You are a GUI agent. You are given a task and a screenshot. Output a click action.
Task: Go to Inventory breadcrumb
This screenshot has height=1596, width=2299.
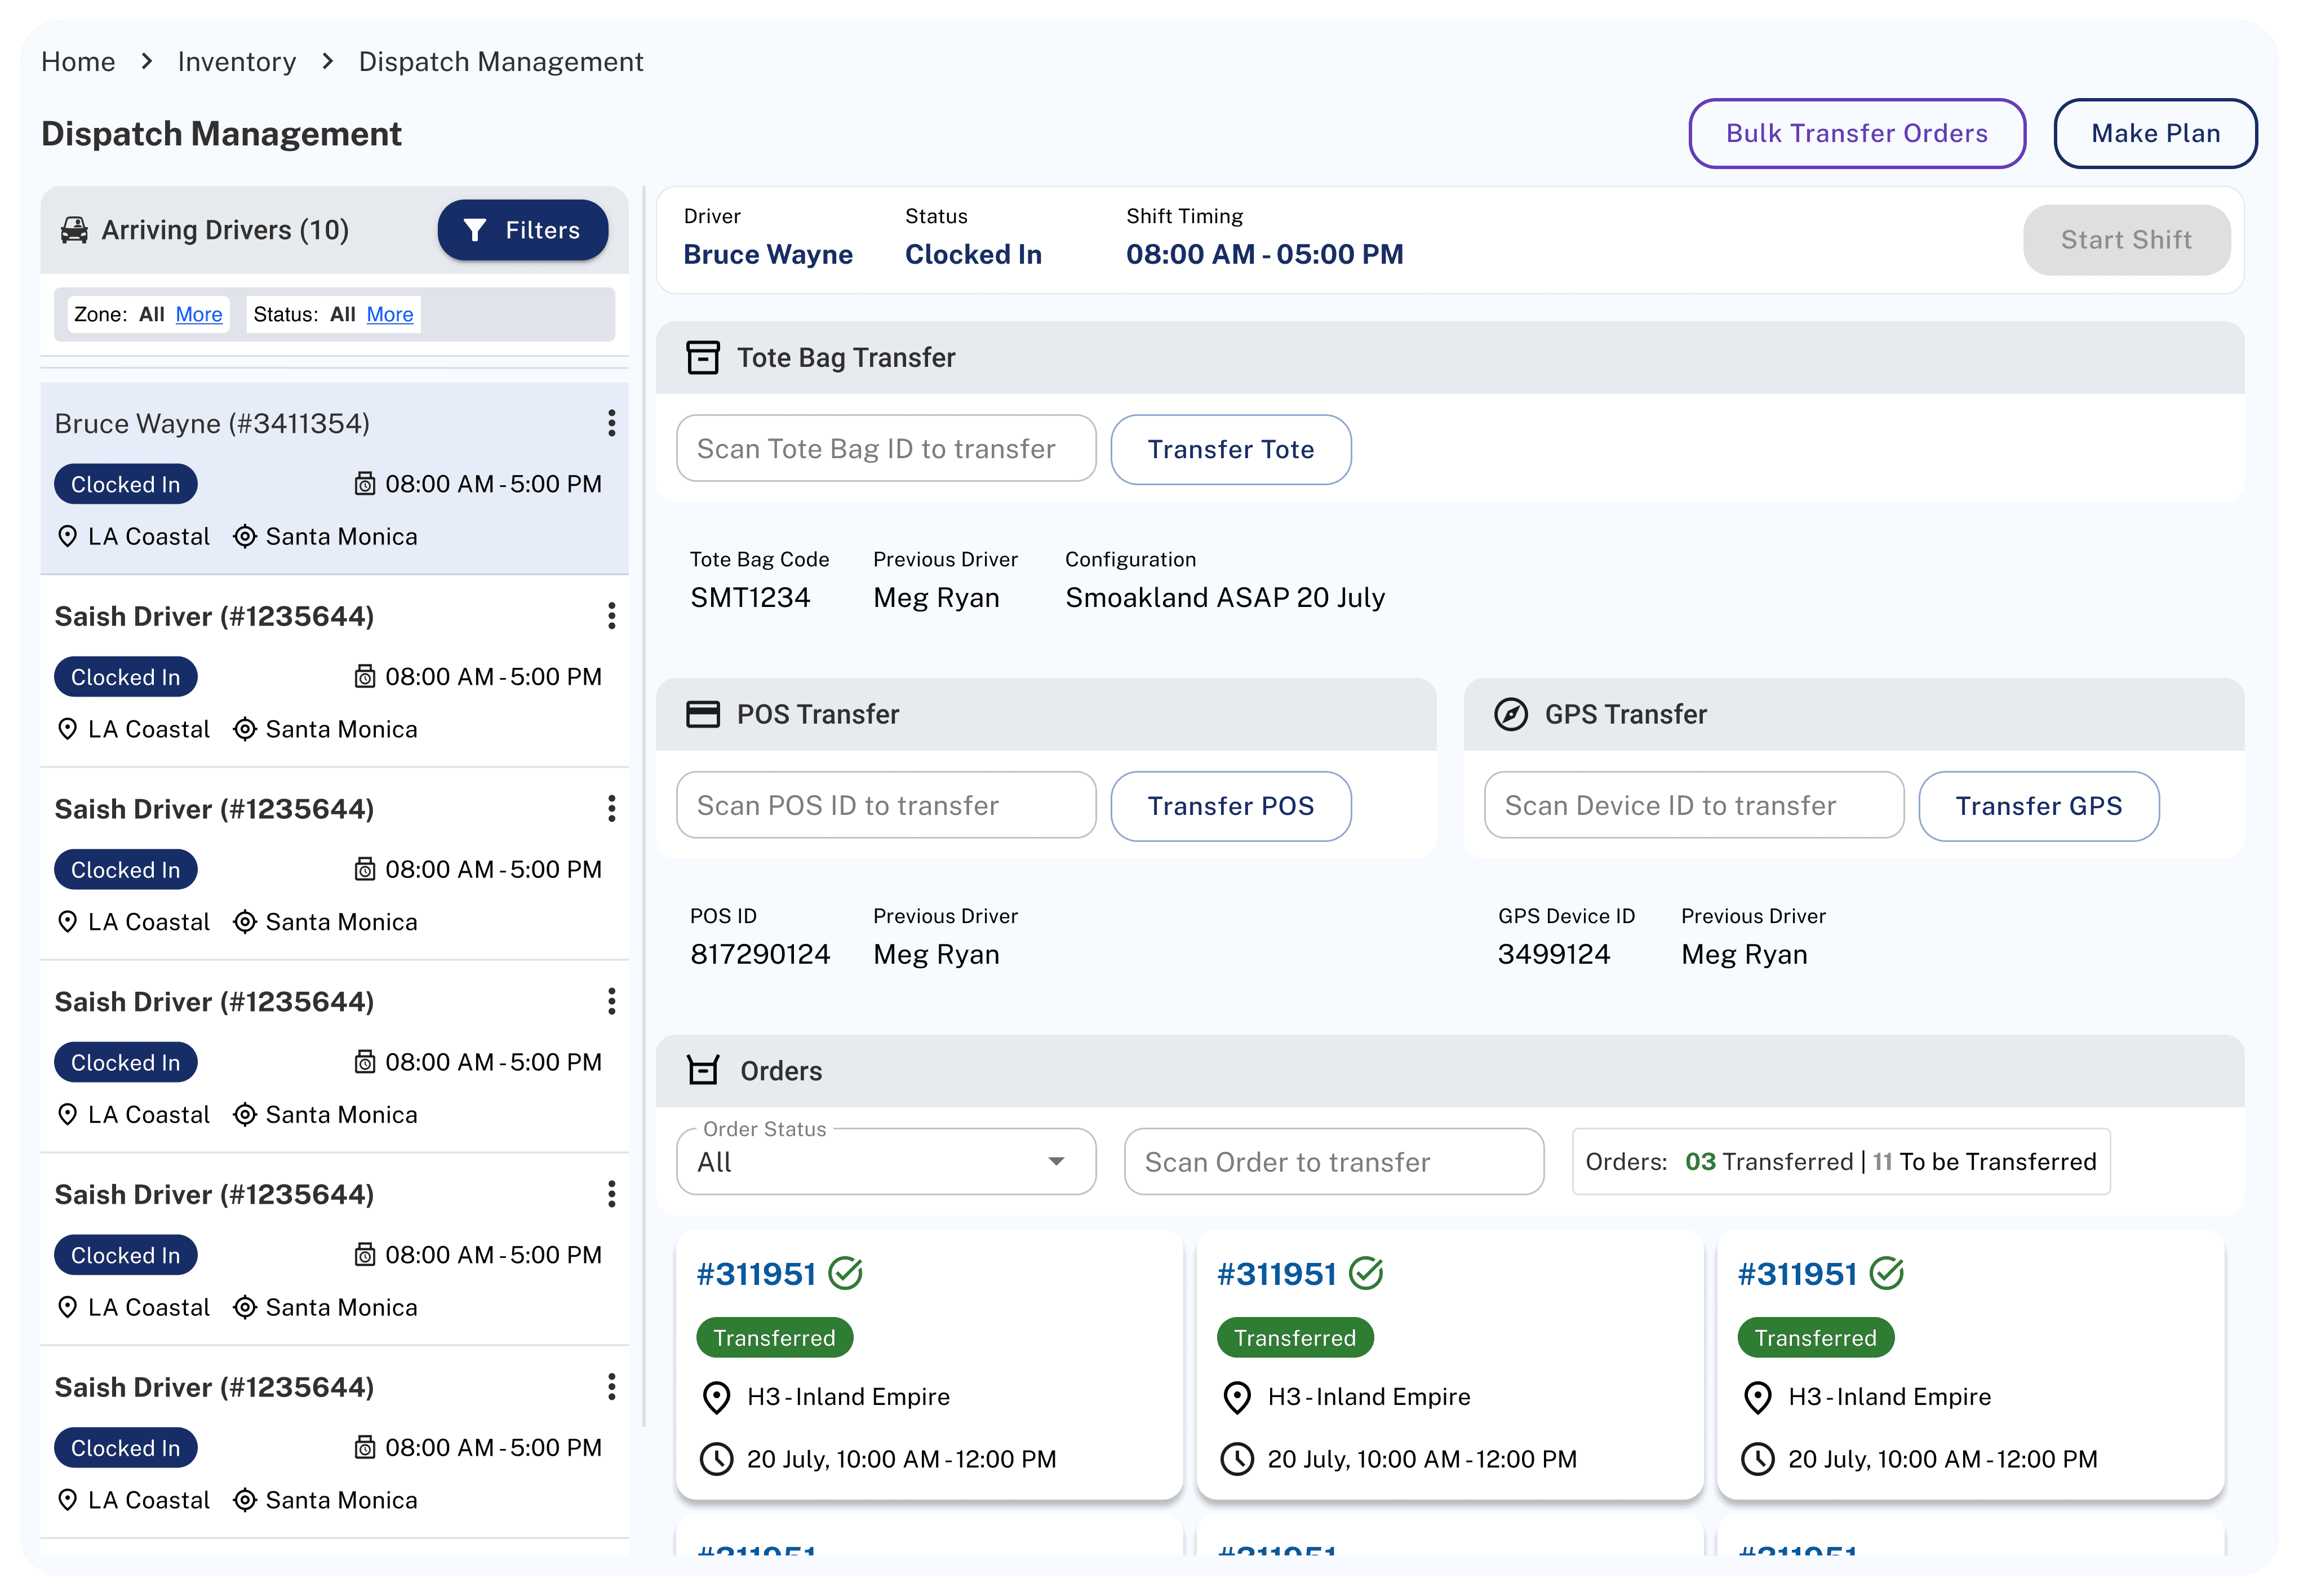(x=237, y=62)
